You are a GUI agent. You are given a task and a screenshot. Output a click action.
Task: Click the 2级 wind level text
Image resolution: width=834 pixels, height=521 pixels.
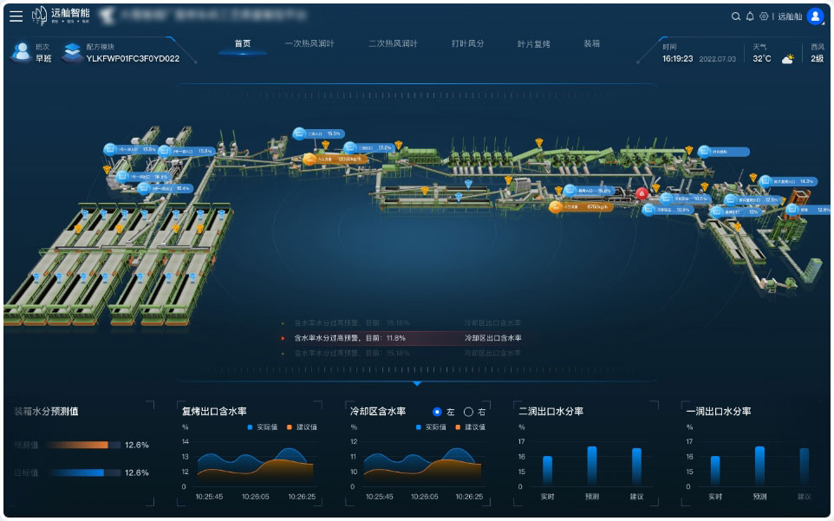click(817, 58)
